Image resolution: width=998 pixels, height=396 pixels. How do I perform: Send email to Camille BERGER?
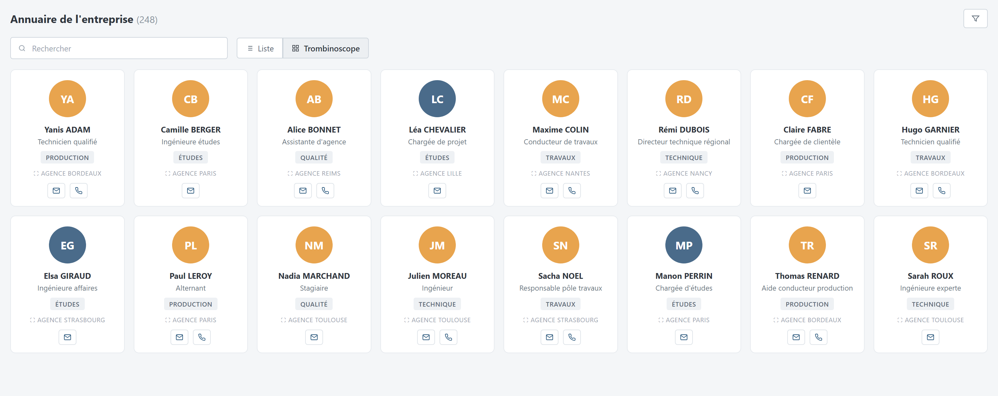[x=191, y=191]
